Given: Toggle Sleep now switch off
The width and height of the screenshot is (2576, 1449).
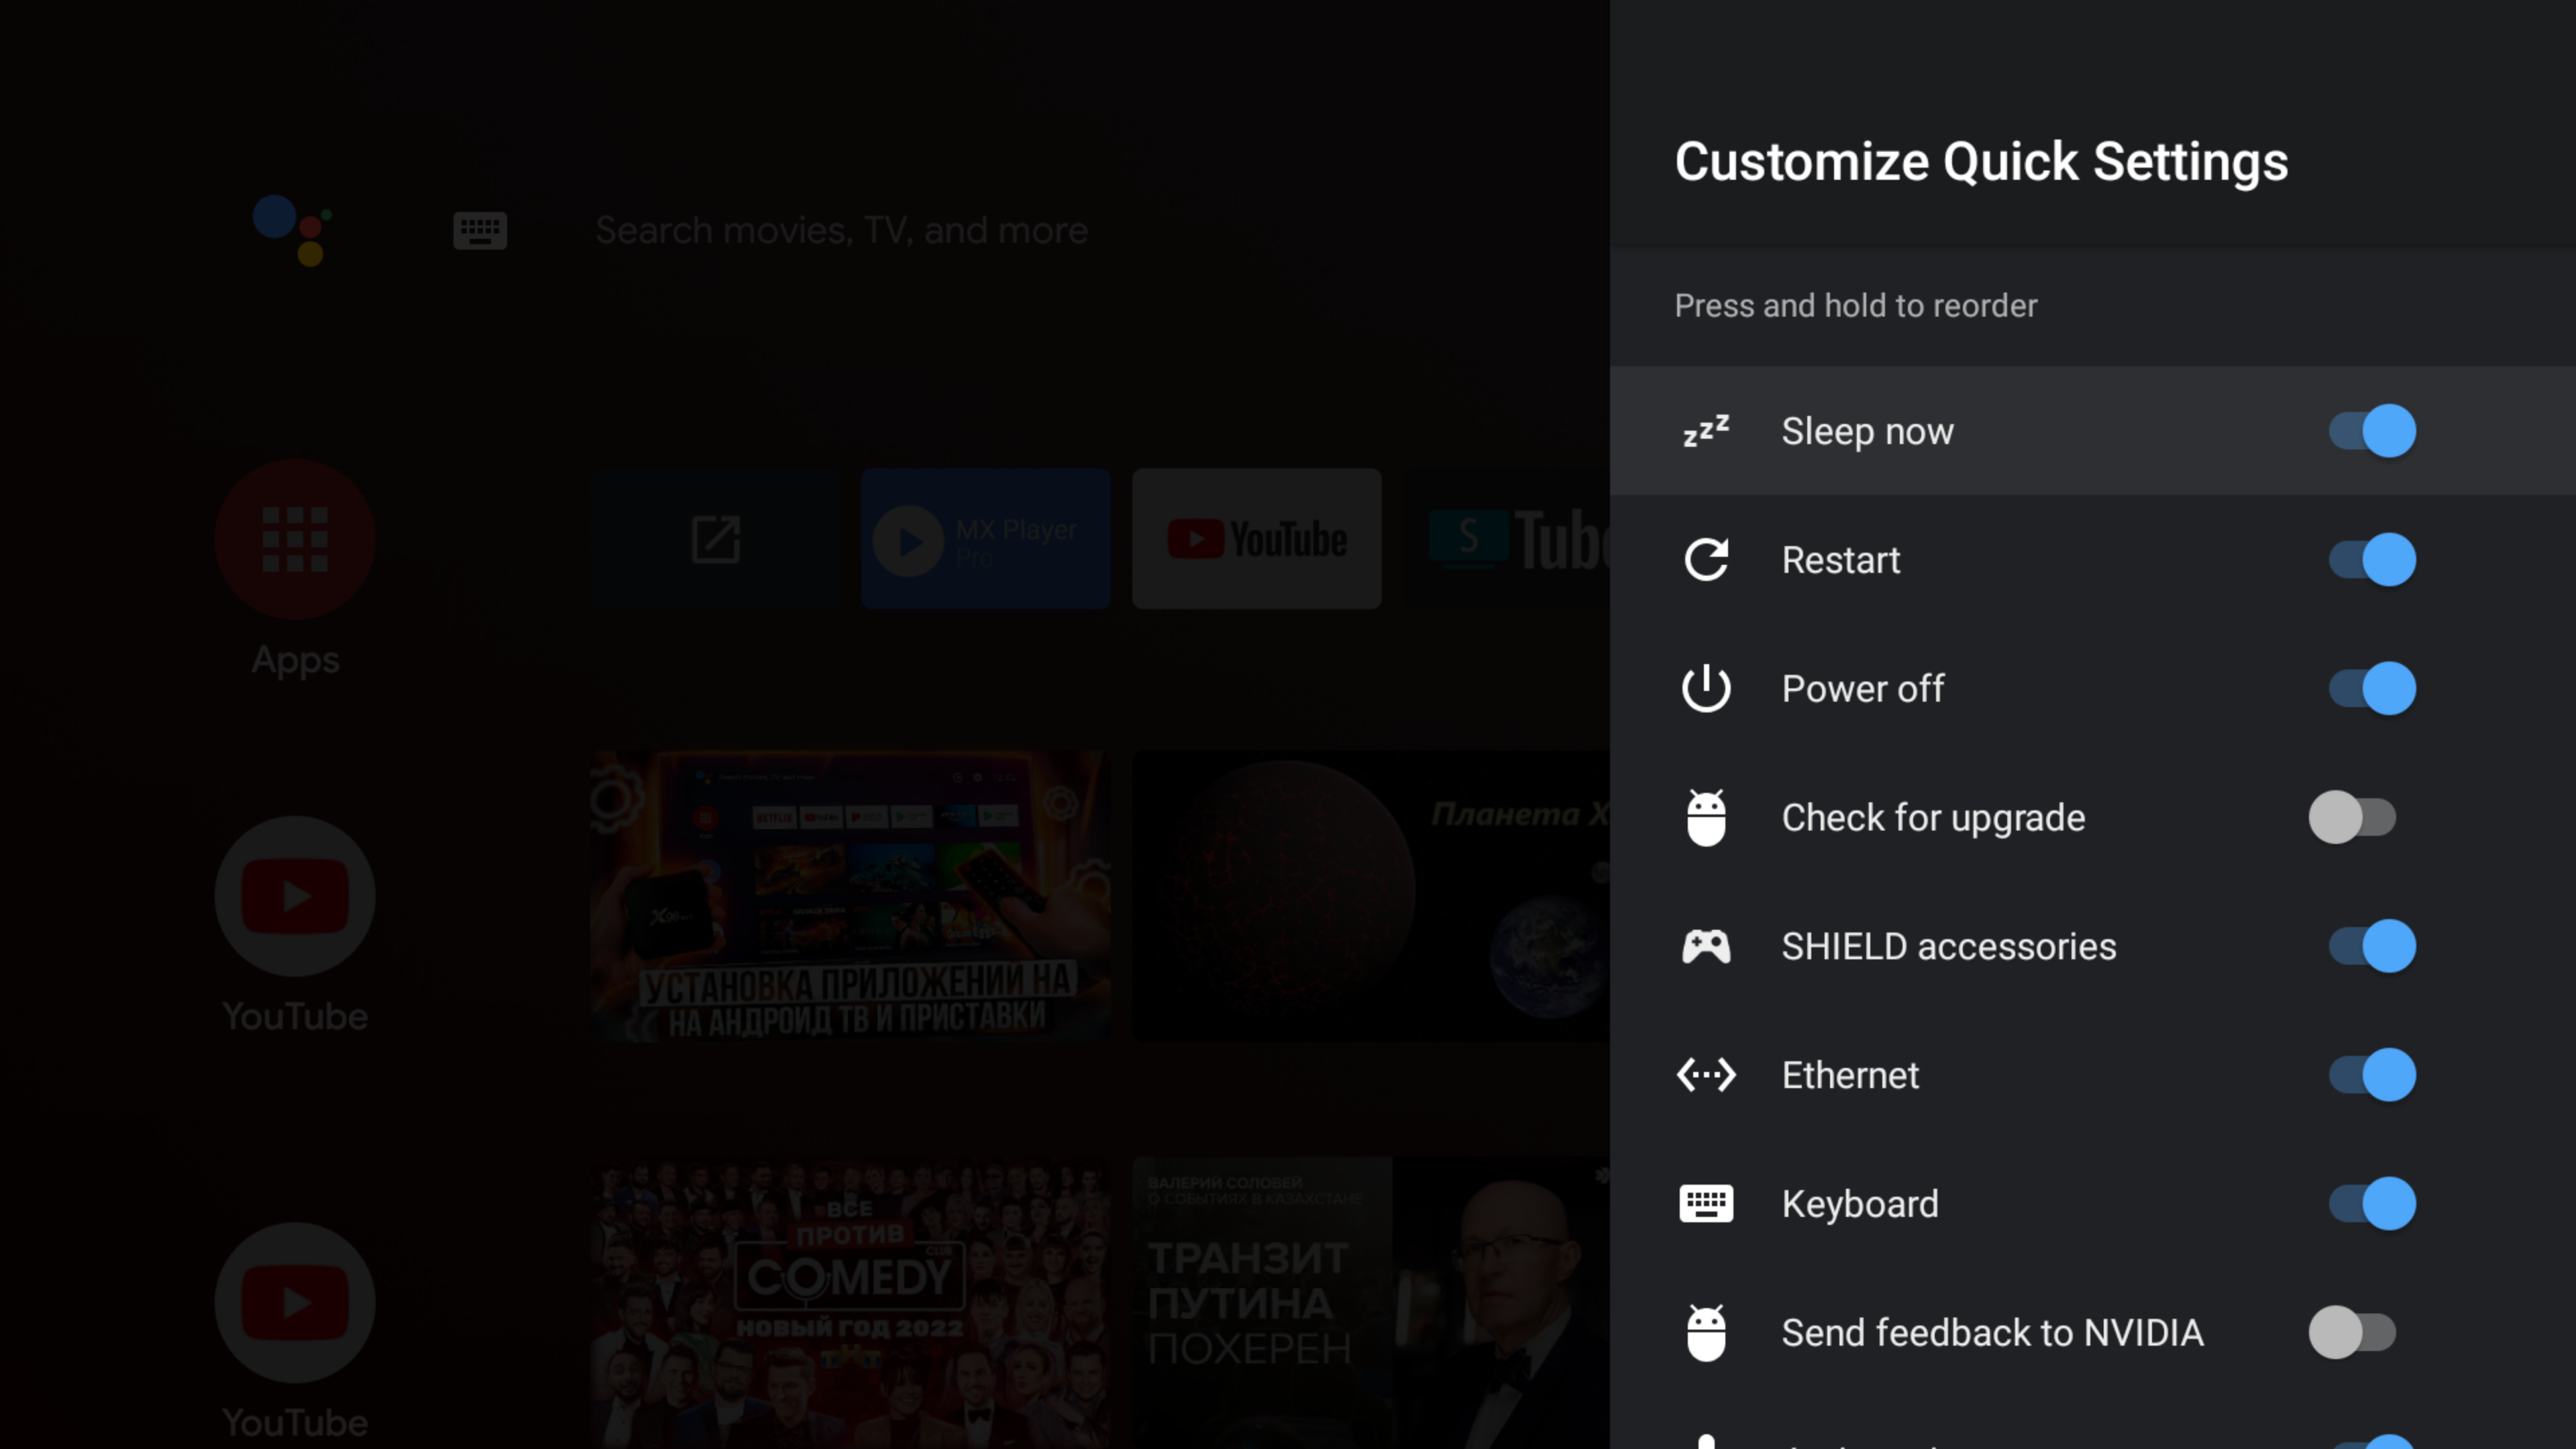Looking at the screenshot, I should [2372, 431].
